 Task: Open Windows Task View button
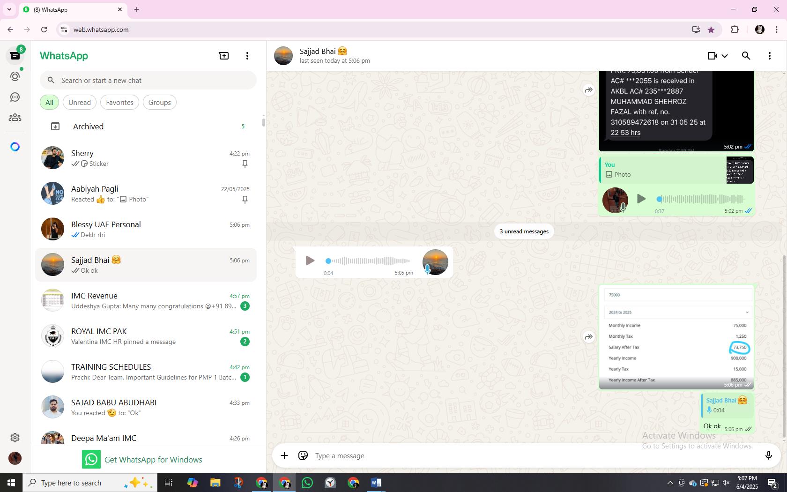(169, 483)
